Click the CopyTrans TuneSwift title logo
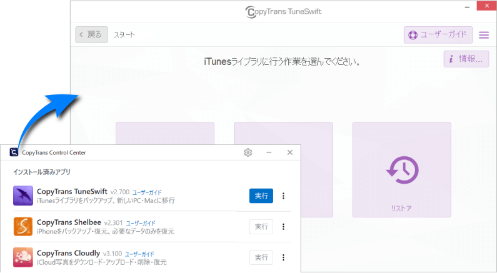Image resolution: width=497 pixels, height=273 pixels. [283, 12]
